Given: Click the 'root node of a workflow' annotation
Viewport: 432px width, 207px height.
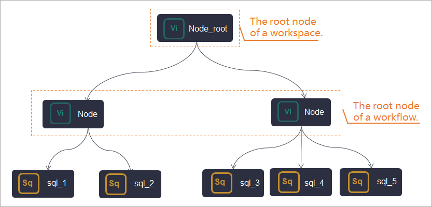Looking at the screenshot, I should click(386, 111).
